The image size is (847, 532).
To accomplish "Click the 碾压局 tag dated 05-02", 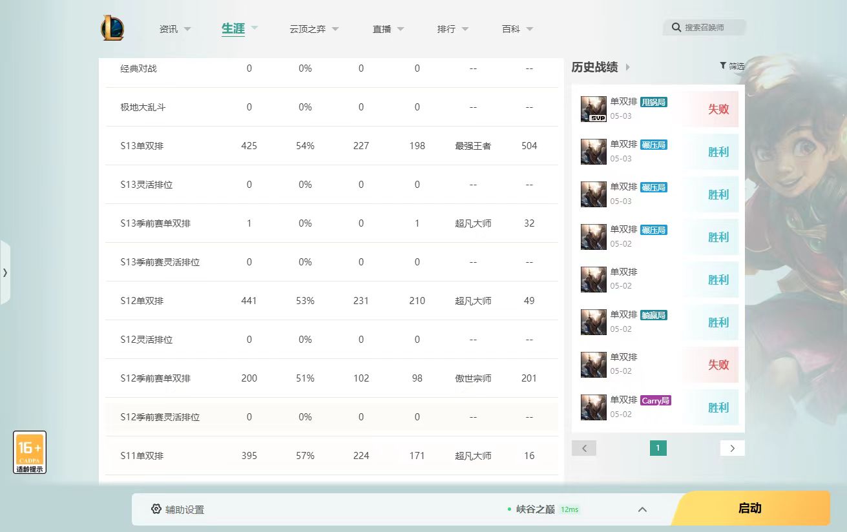I will pyautogui.click(x=654, y=230).
